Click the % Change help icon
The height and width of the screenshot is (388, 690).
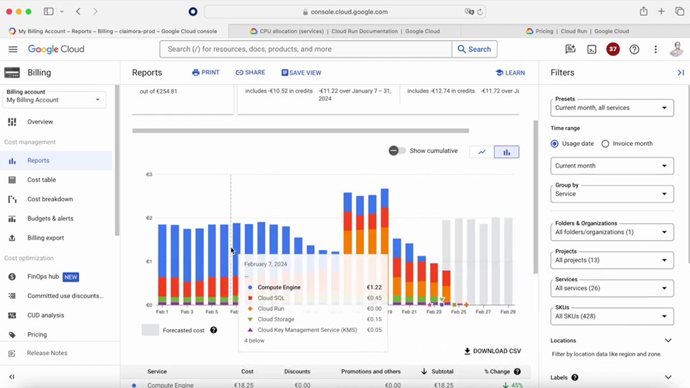coord(518,371)
